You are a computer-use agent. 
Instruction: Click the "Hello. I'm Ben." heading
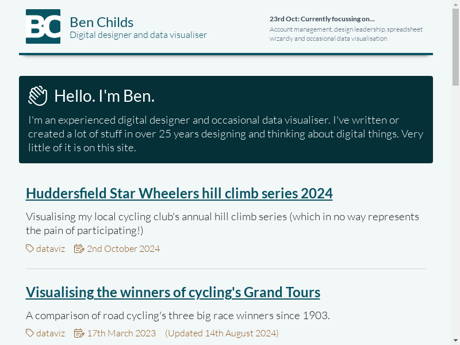104,96
